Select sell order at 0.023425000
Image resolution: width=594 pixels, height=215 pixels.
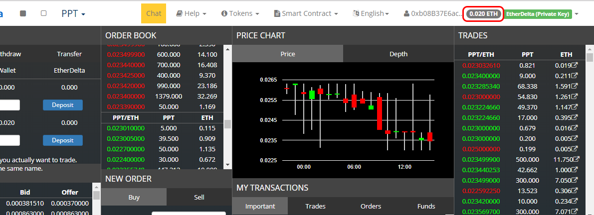[163, 76]
